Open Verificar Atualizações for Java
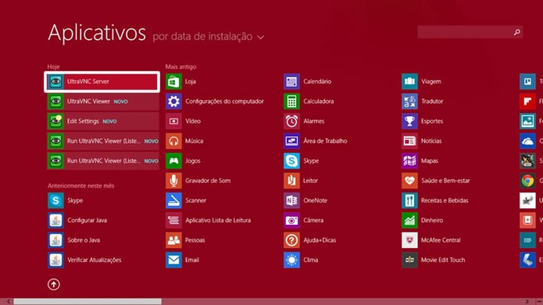Screen dimensions: 543x305 (x=85, y=260)
